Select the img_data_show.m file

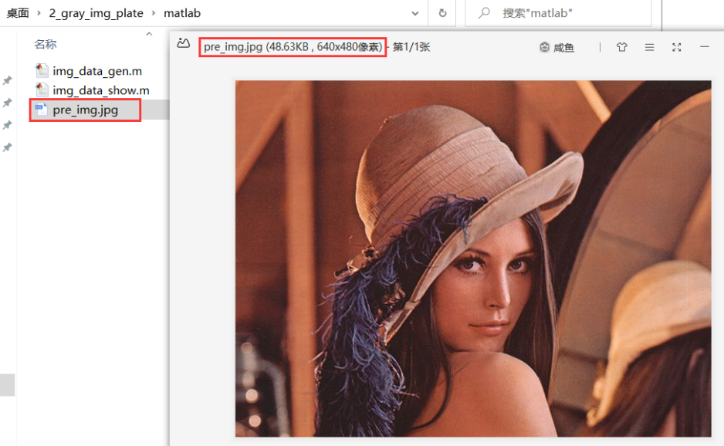click(100, 90)
